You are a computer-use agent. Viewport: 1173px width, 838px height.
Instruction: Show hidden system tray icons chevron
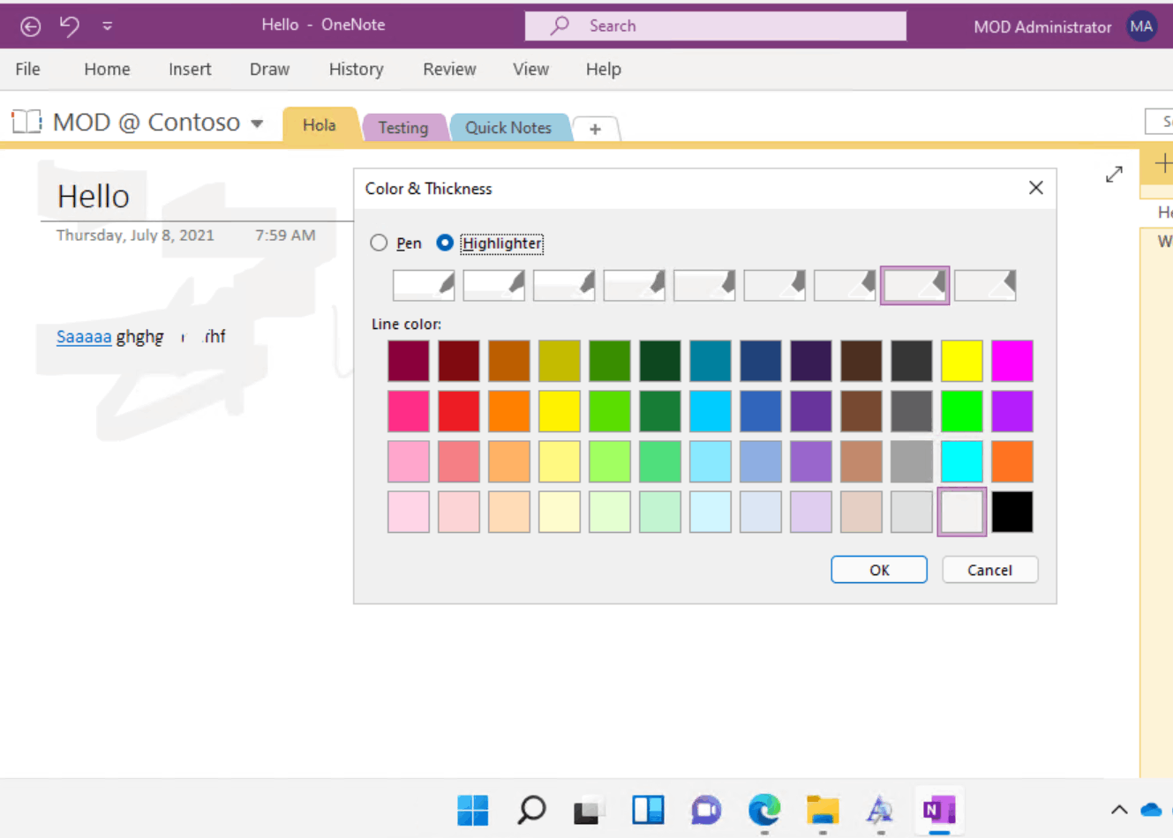1119,810
